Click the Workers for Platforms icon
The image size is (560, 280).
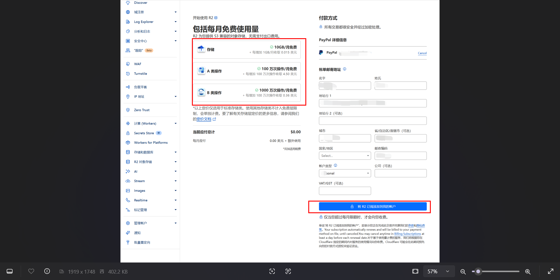128,143
